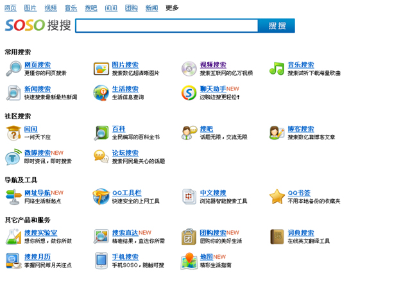The width and height of the screenshot is (401, 285).
Task: Open the 搜吧 top tab
Action: (x=91, y=8)
